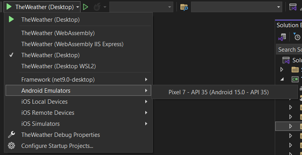Expand the Framework (net9.0-desktop) submenu

point(79,79)
